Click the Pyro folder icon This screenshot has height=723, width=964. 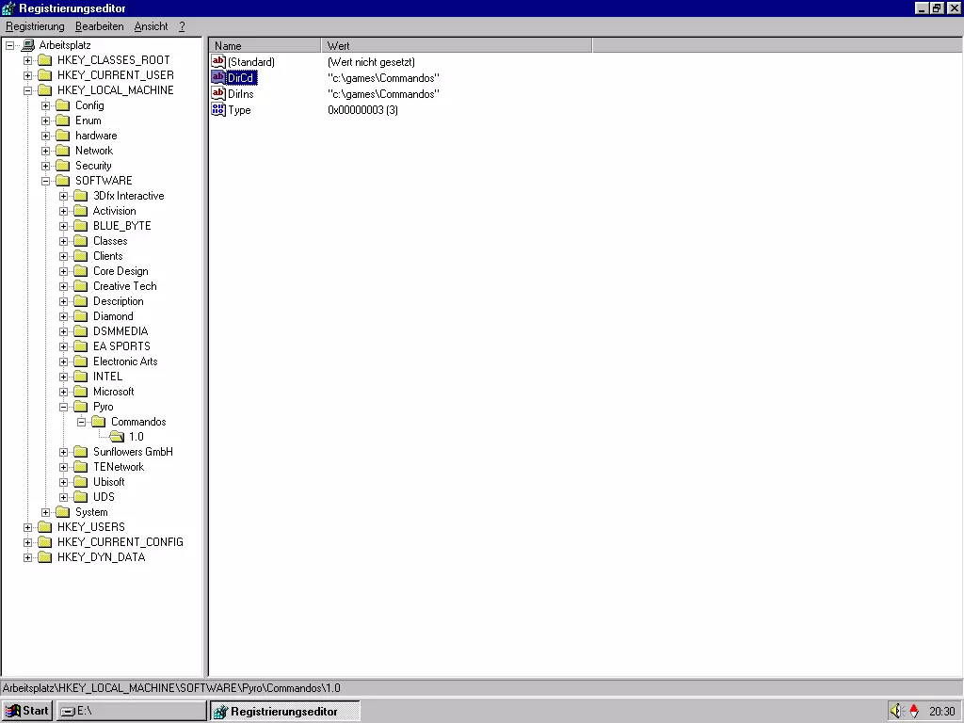81,407
